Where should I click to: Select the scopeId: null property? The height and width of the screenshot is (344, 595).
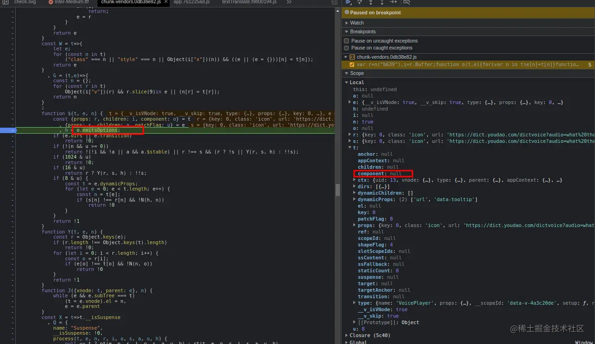pos(376,238)
